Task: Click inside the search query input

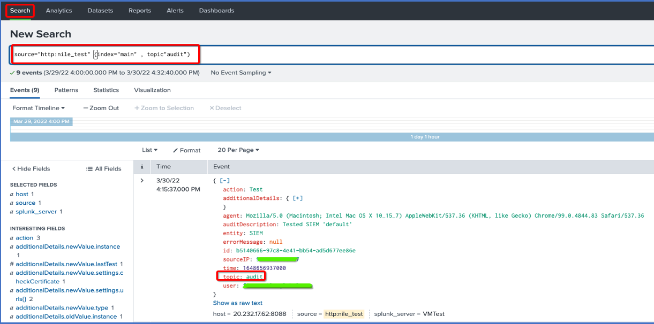Action: point(375,55)
